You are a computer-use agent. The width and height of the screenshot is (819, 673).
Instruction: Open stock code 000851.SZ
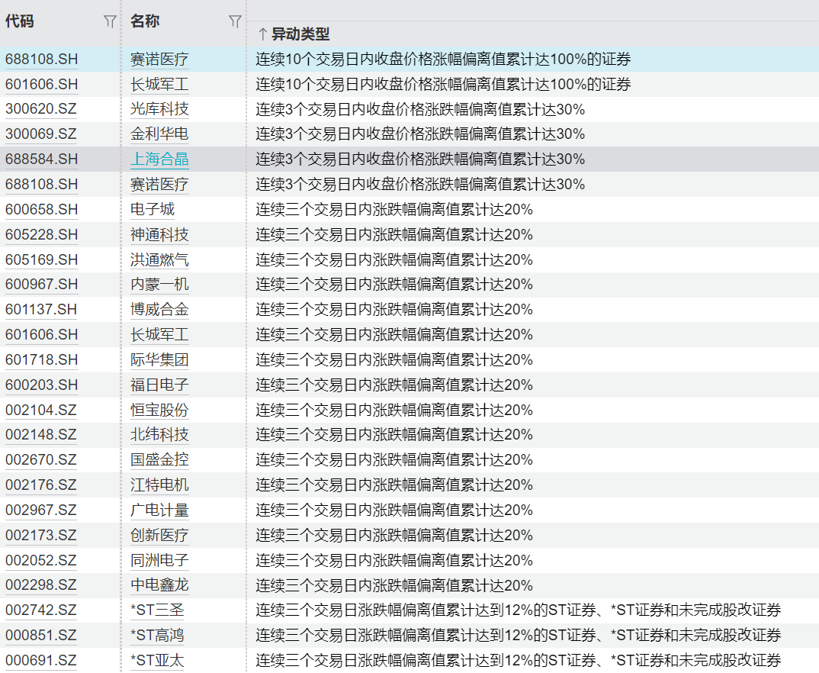tap(40, 636)
